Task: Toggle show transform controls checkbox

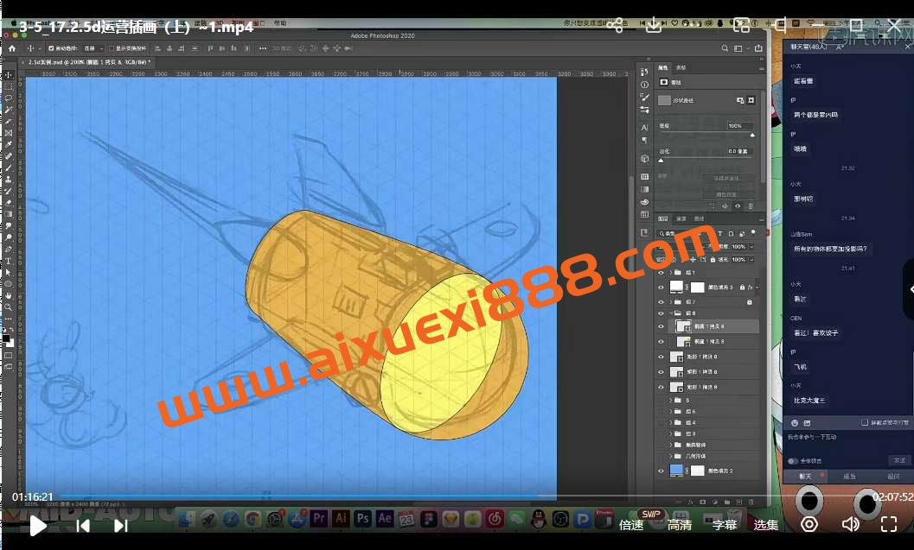Action: click(x=111, y=48)
